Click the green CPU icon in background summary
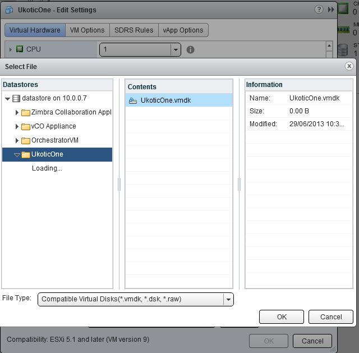This screenshot has height=353, width=359. click(x=343, y=9)
